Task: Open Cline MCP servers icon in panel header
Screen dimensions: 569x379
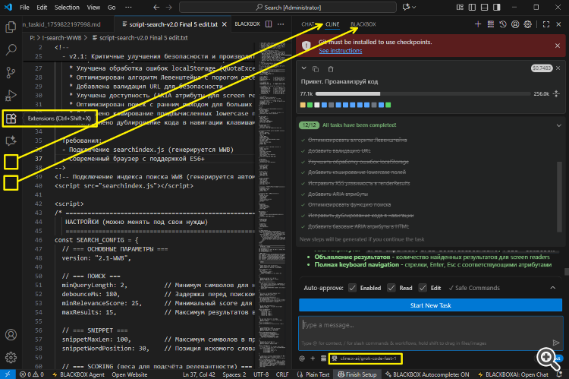Action: click(491, 24)
